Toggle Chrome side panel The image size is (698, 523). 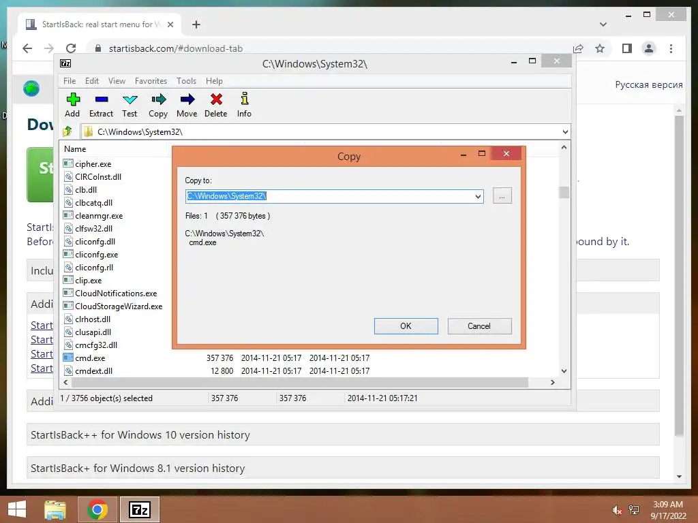coord(627,48)
